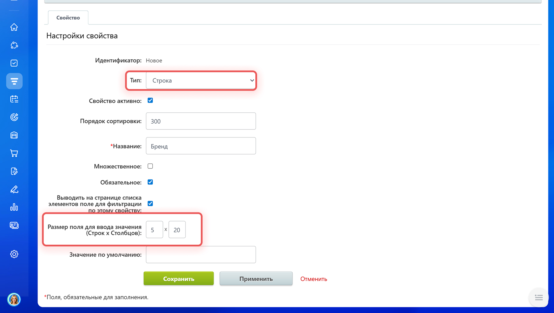Toggle the 'Обязательное' checkbox
This screenshot has height=313, width=554.
pos(150,182)
